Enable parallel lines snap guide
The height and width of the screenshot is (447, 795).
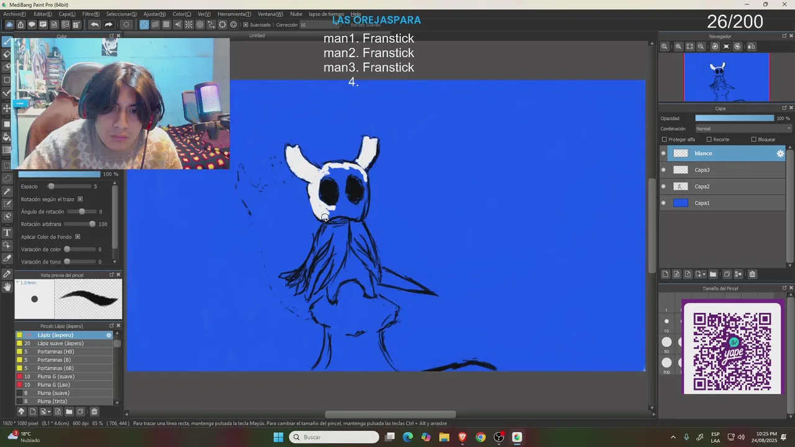(x=155, y=25)
